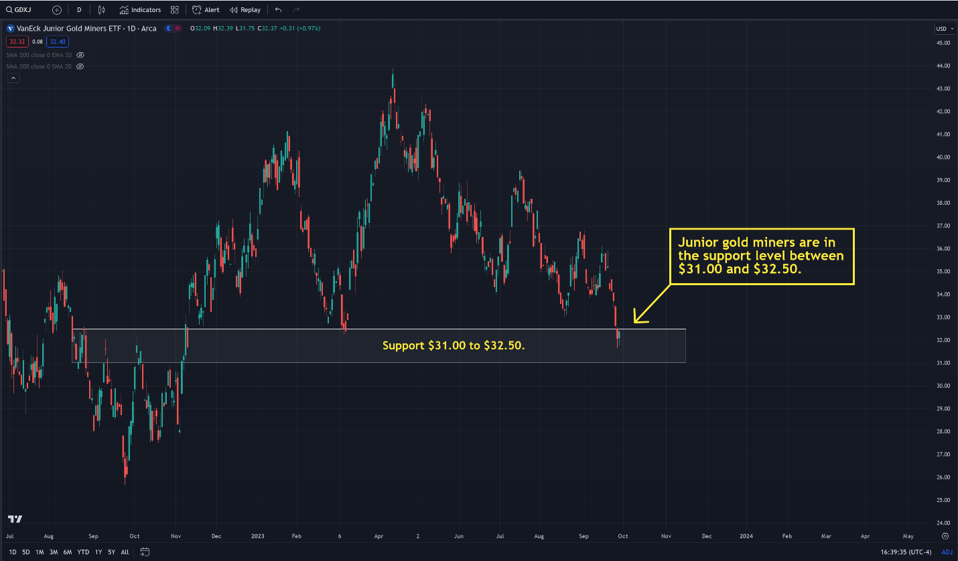Collapse the indicator legend with the chevron
The height and width of the screenshot is (561, 958).
click(x=13, y=78)
